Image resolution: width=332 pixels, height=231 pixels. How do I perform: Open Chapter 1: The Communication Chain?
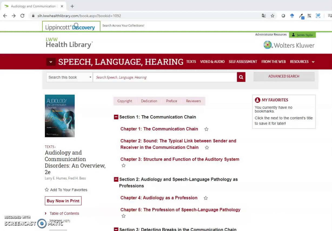point(159,129)
